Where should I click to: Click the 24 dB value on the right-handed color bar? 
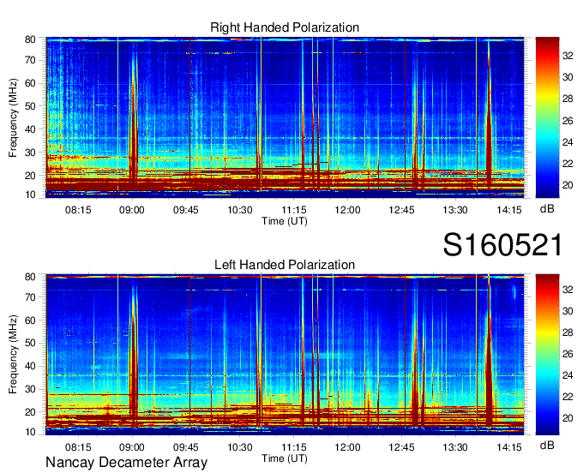coord(568,142)
